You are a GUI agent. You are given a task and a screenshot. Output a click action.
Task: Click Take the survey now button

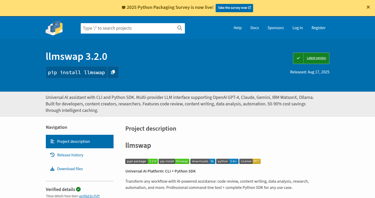pyautogui.click(x=234, y=8)
